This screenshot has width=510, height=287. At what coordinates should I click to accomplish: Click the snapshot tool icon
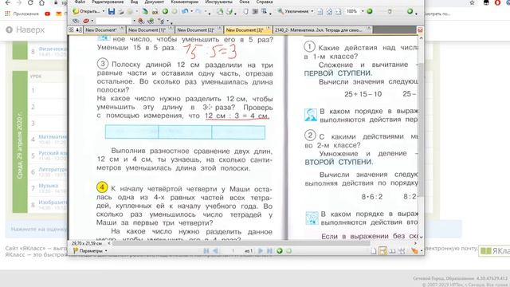coord(255,12)
